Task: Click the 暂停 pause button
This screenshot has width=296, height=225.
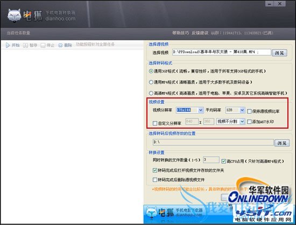Action: [x=30, y=45]
